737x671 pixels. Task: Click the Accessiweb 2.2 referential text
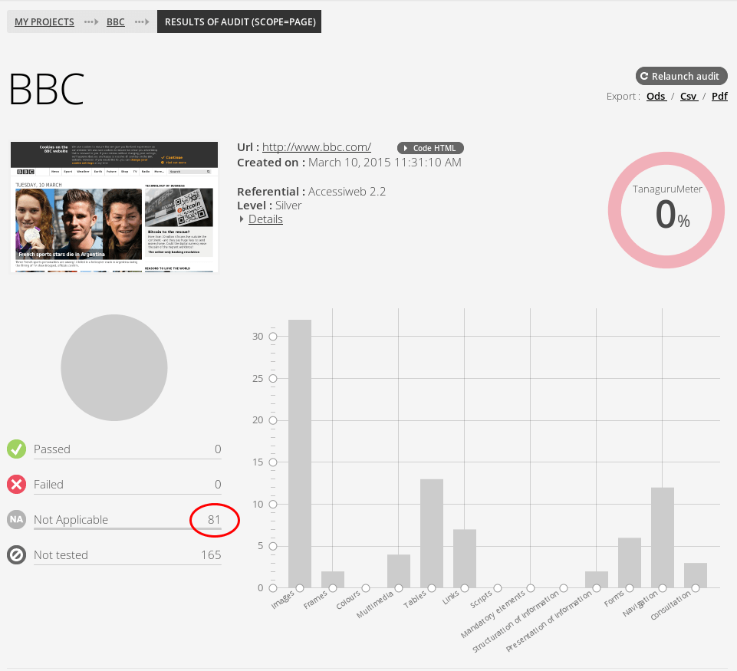(347, 192)
